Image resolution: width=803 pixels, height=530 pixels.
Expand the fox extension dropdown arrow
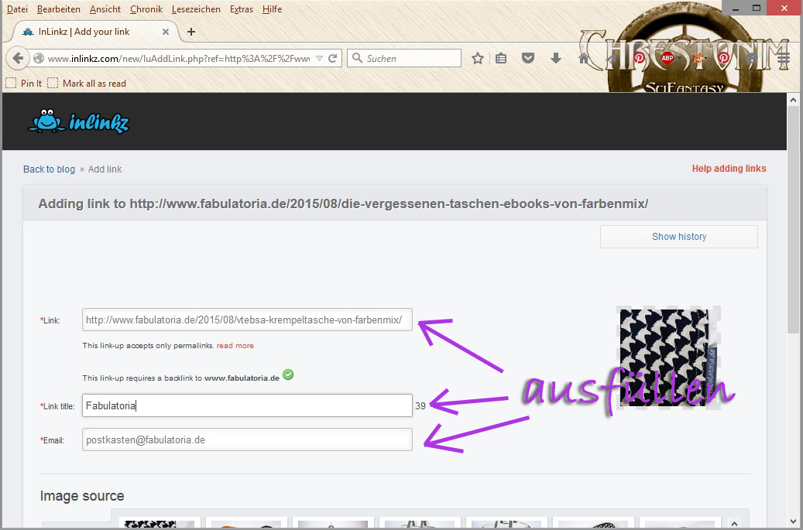pos(706,58)
